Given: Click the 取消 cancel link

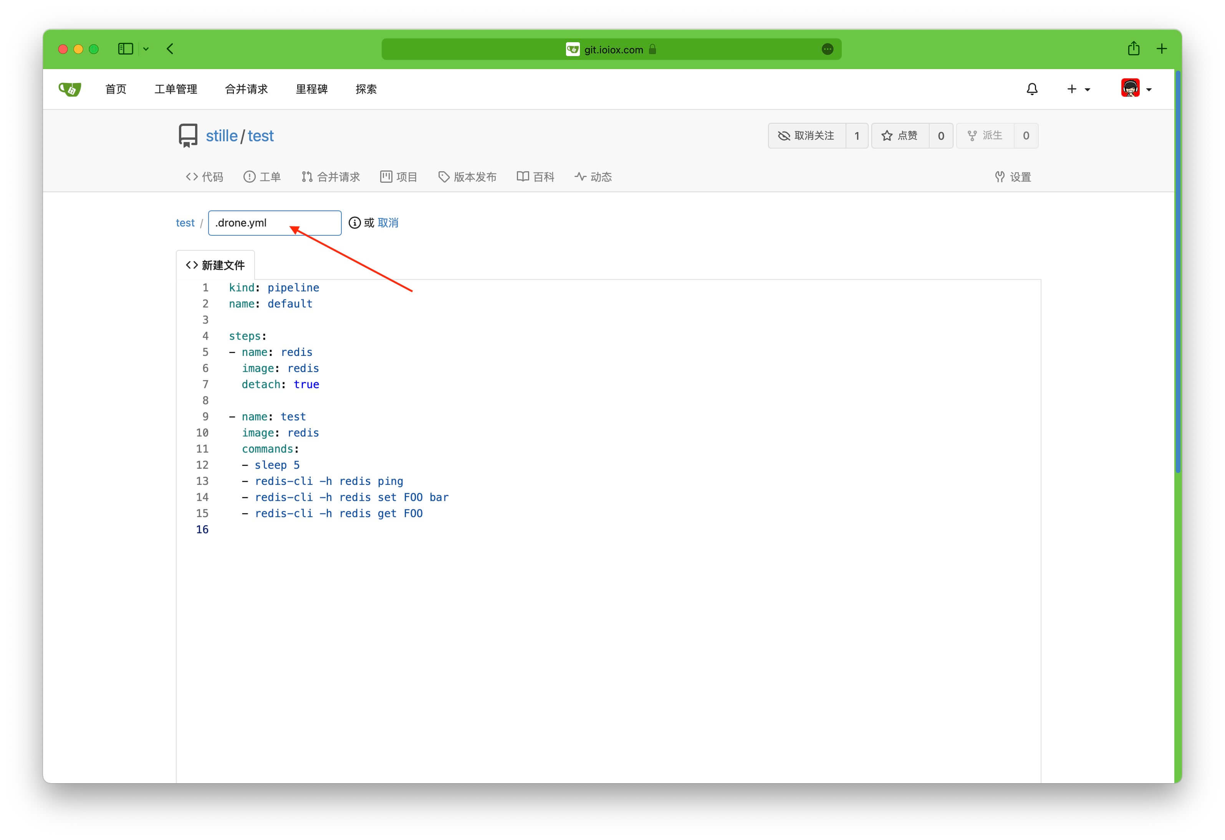Looking at the screenshot, I should pyautogui.click(x=388, y=223).
